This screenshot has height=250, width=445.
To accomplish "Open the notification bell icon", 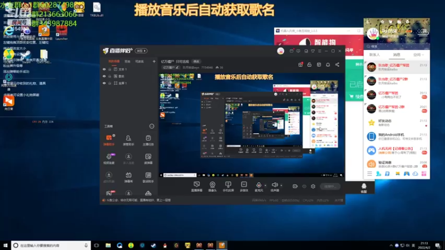I will click(x=328, y=64).
